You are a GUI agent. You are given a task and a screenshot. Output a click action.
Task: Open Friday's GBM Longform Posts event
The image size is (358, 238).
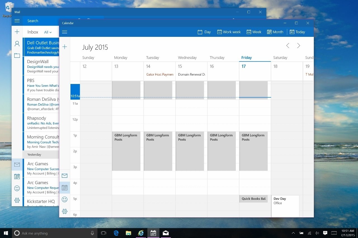point(254,151)
